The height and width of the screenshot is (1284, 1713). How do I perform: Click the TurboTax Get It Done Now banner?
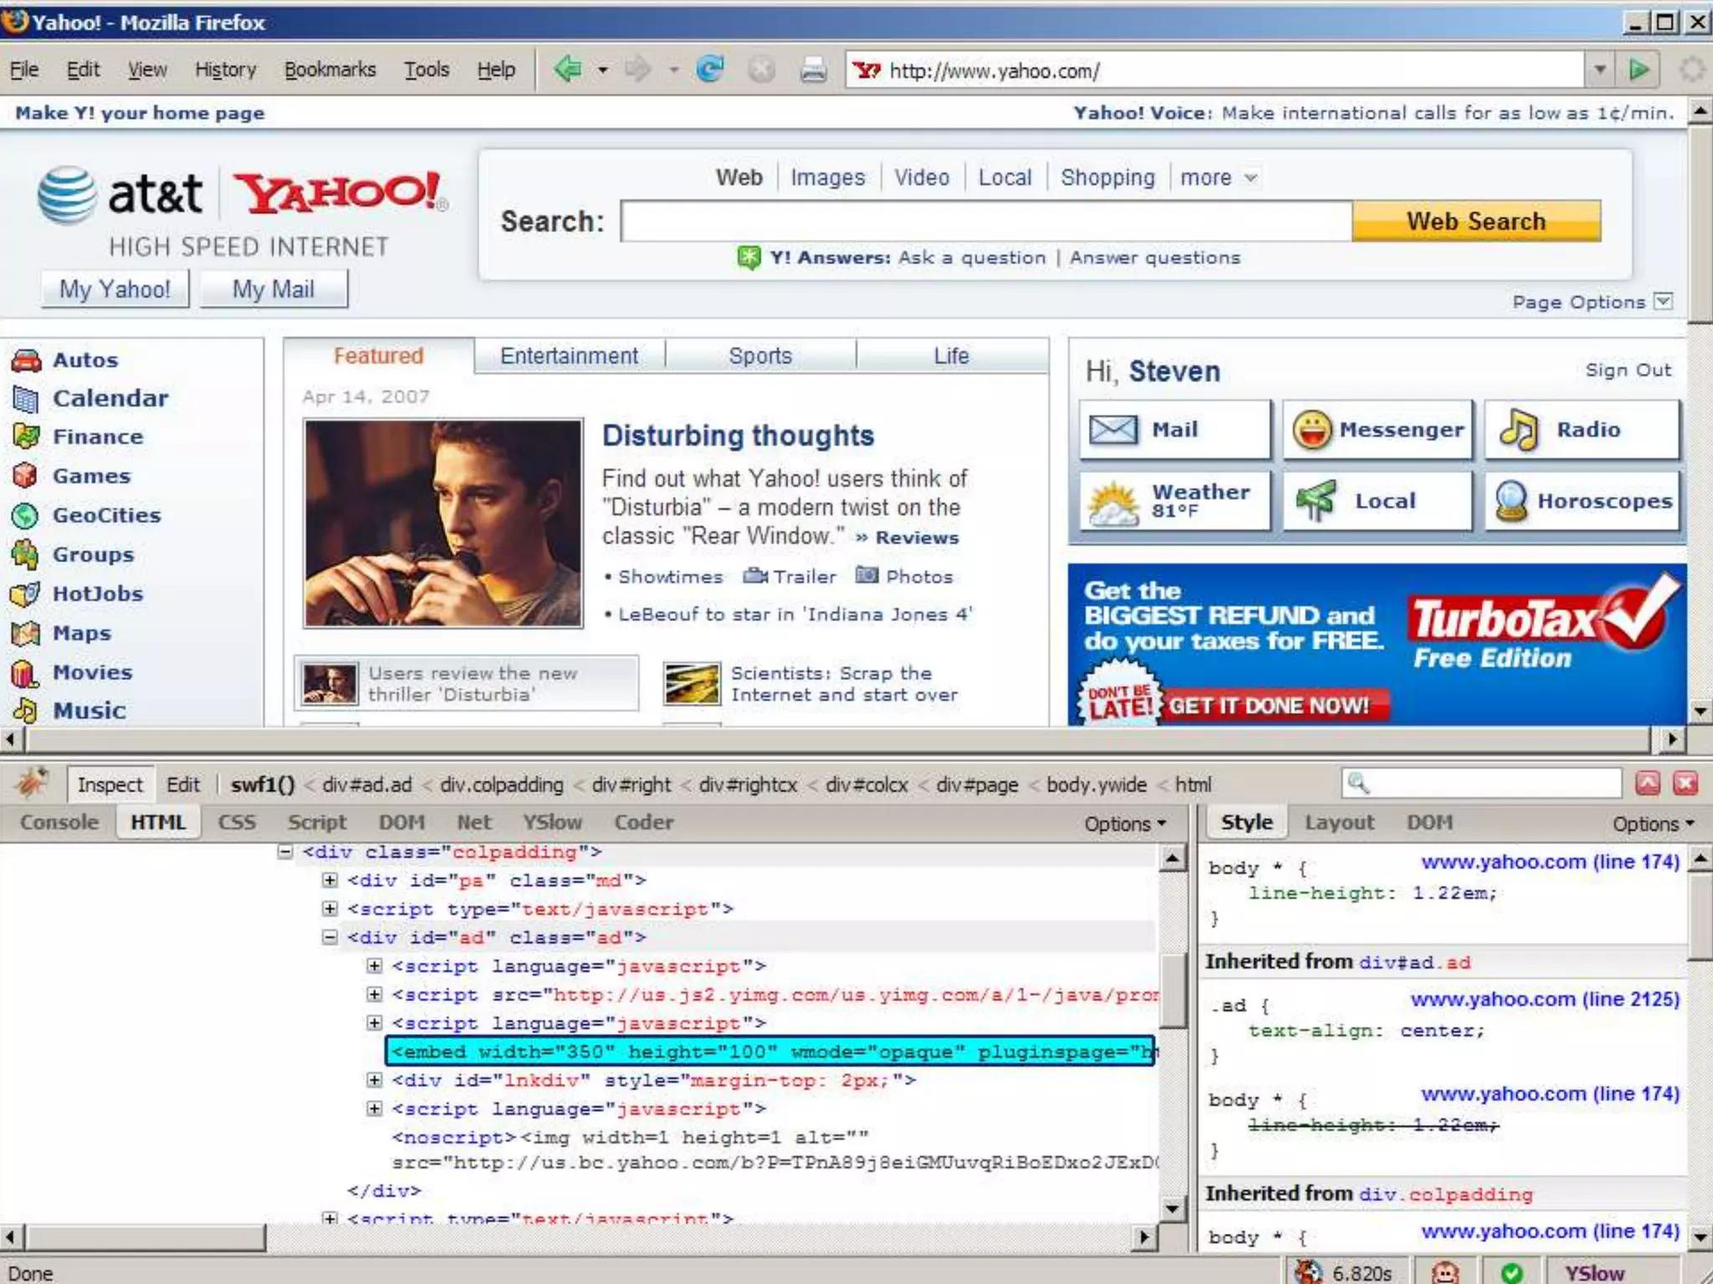point(1268,706)
